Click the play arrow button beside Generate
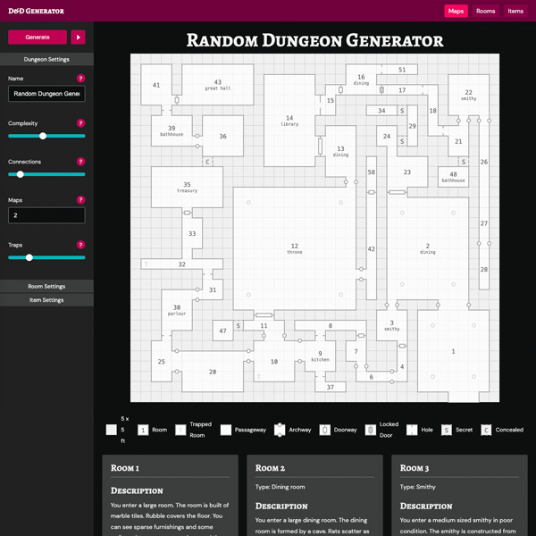The image size is (536, 536). (78, 37)
